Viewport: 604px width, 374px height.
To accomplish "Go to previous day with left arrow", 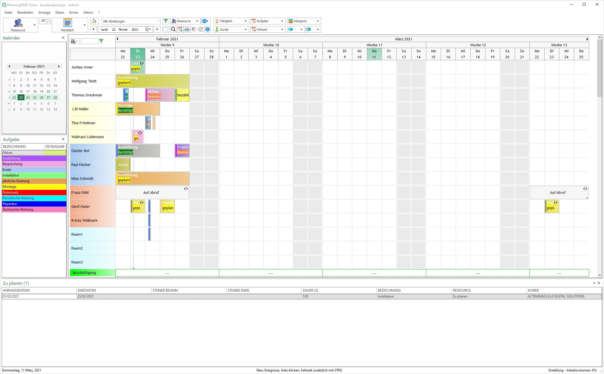I will [x=93, y=29].
